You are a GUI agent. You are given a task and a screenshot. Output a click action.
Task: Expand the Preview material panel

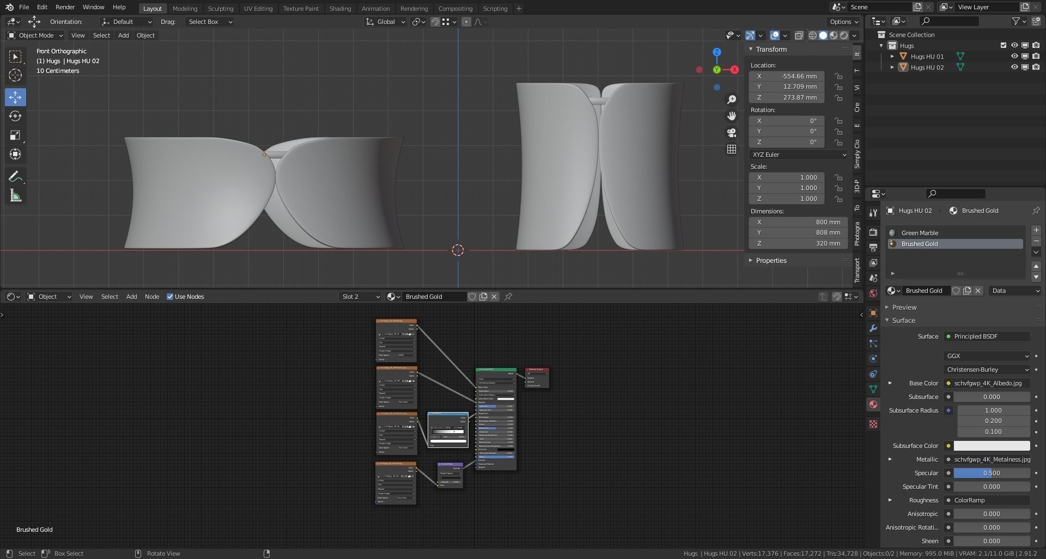[x=904, y=308]
